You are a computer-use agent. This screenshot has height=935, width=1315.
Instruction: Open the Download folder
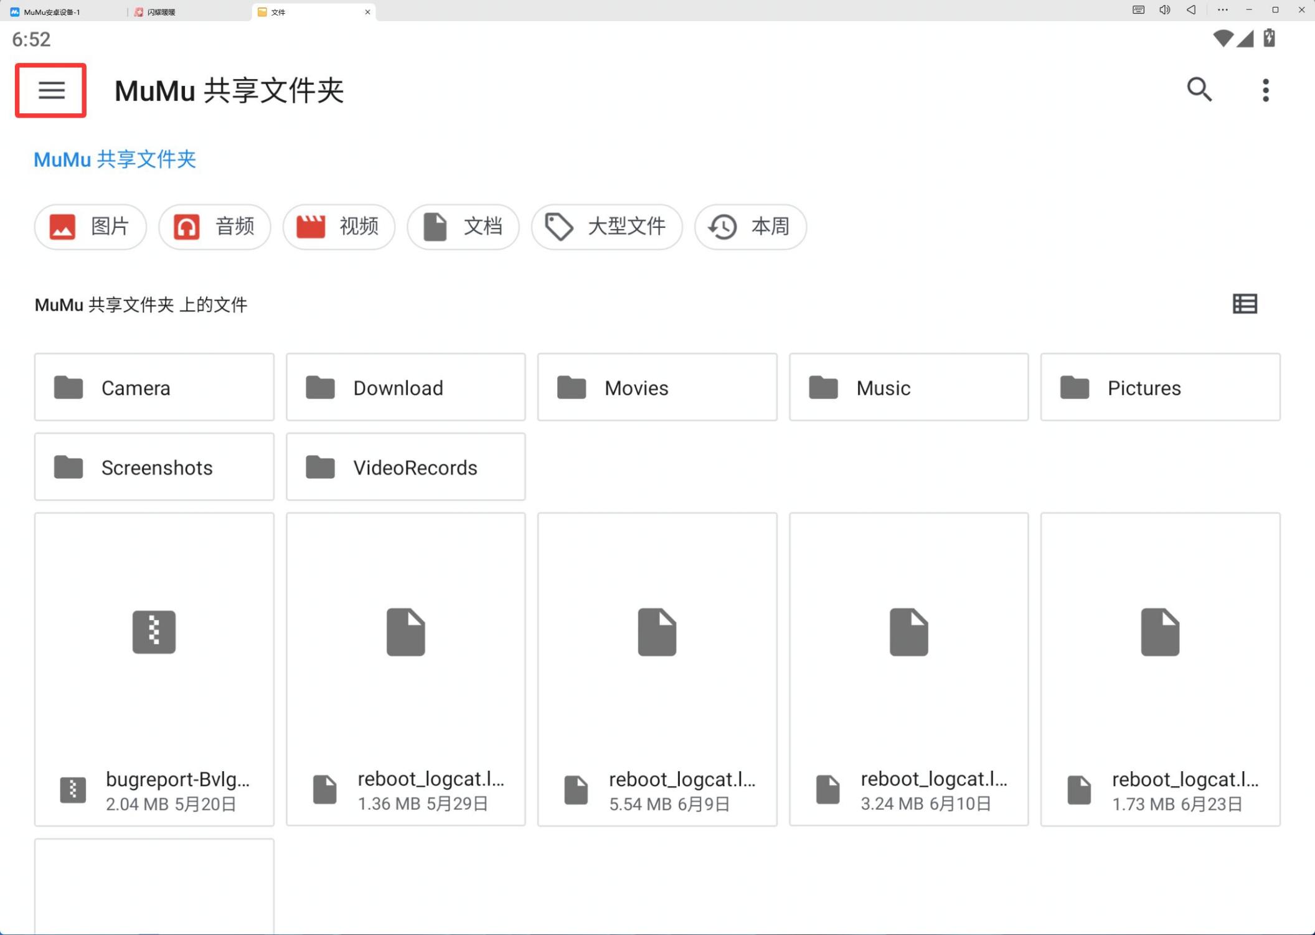pos(405,387)
